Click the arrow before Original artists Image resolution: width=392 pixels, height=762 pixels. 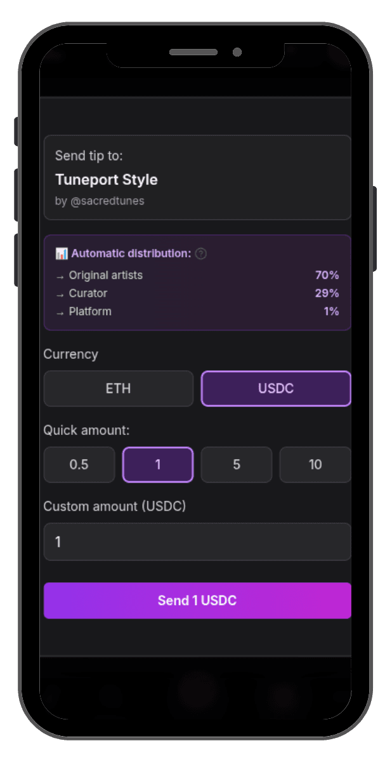click(x=60, y=276)
